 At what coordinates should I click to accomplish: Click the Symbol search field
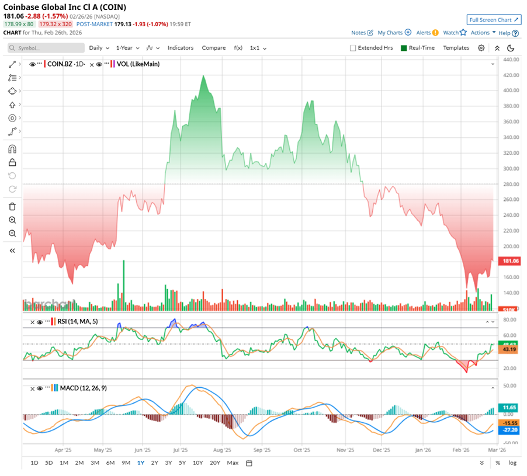click(46, 48)
